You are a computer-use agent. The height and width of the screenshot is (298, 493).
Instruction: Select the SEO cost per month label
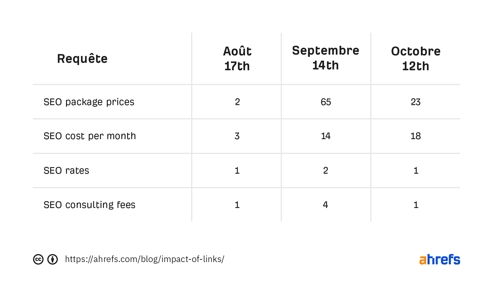[90, 136]
